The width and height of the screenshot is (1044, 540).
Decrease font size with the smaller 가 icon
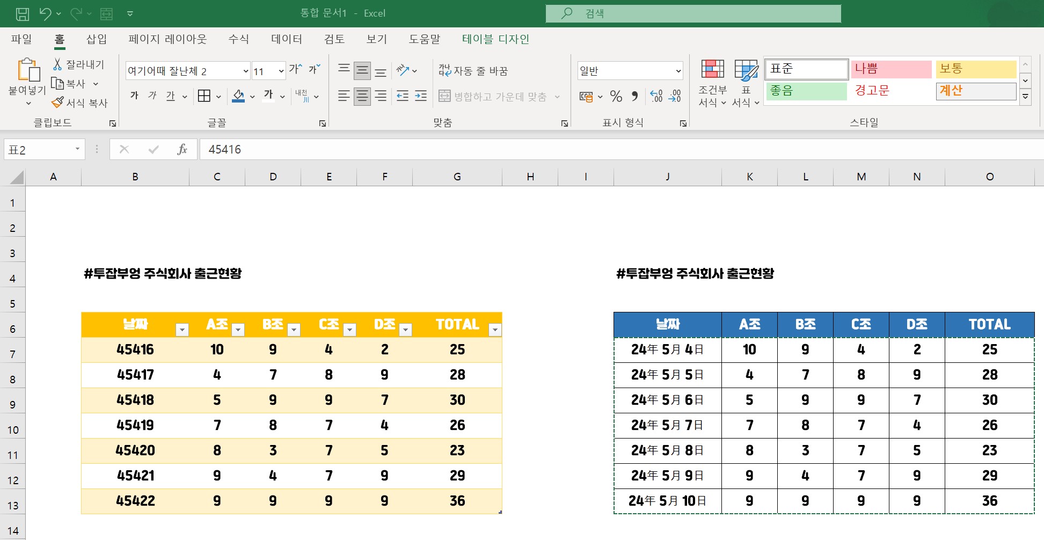[x=314, y=69]
